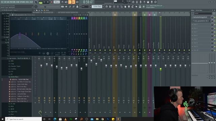Click the microphone recording toolbar icon

click(x=140, y=2)
